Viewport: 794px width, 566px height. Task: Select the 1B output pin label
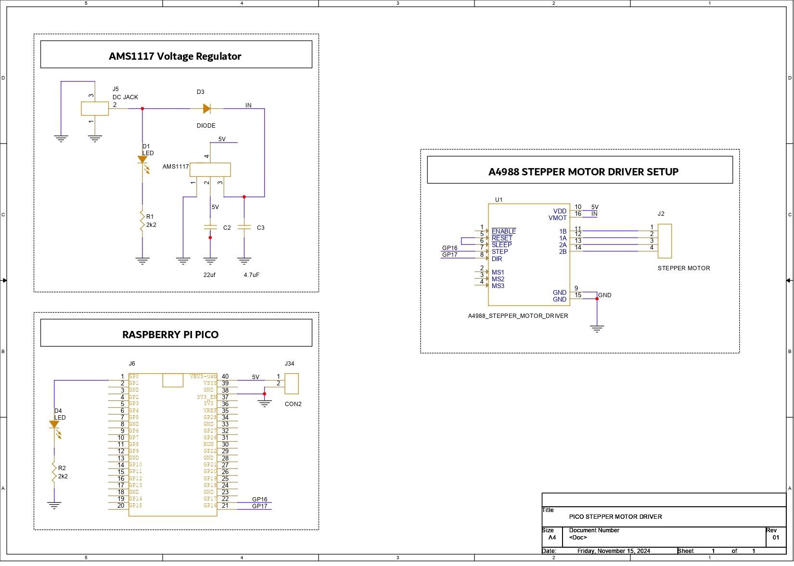click(x=563, y=231)
